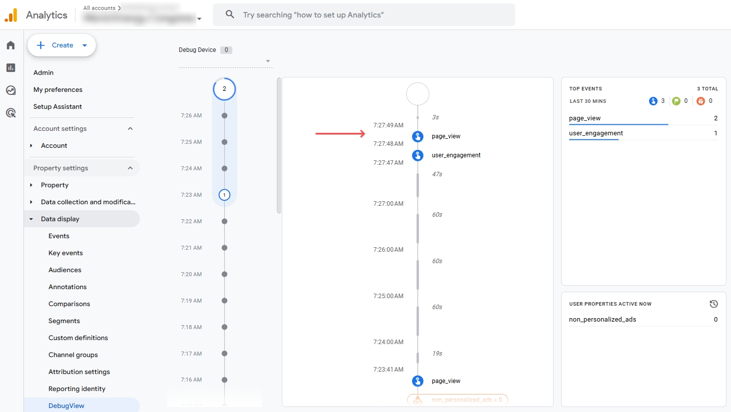Image resolution: width=731 pixels, height=412 pixels.
Task: Open the Reports bar chart icon
Action: click(10, 68)
